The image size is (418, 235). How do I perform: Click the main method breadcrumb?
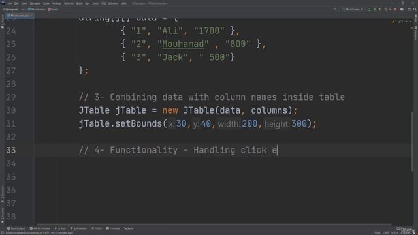click(53, 9)
